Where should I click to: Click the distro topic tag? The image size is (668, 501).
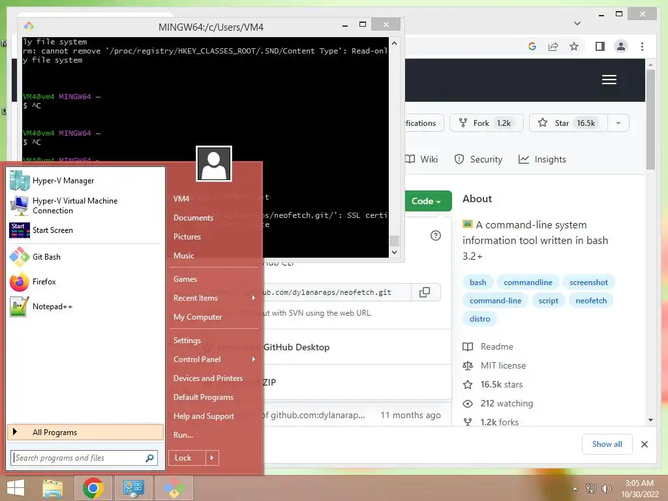479,318
